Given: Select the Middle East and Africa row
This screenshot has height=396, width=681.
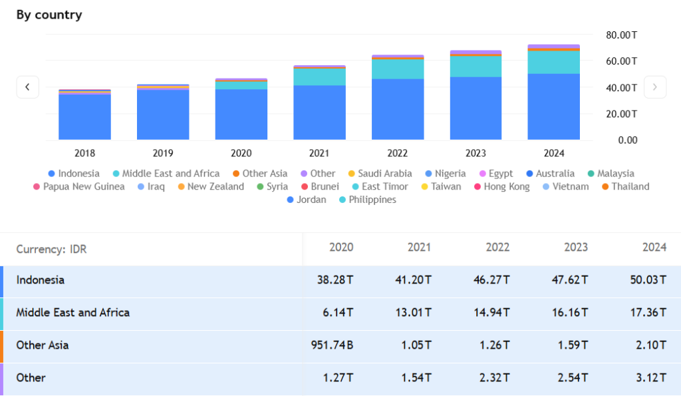Looking at the screenshot, I should coord(73,313).
